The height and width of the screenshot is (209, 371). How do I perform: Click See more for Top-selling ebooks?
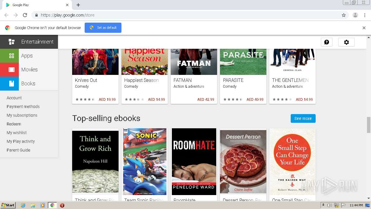(x=303, y=118)
